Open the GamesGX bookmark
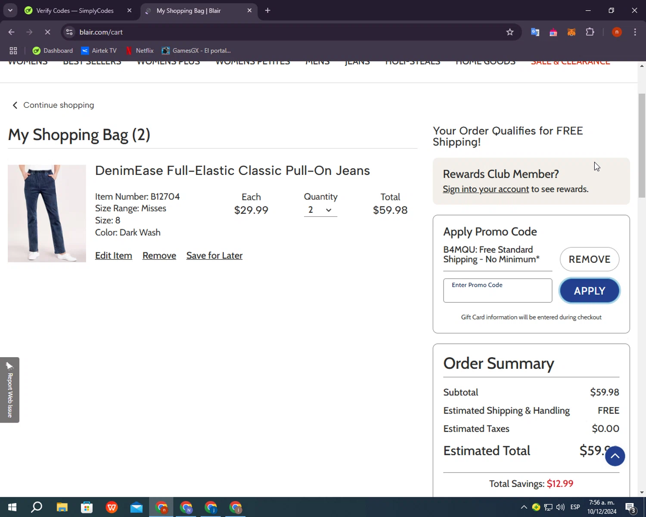This screenshot has height=517, width=646. point(196,50)
